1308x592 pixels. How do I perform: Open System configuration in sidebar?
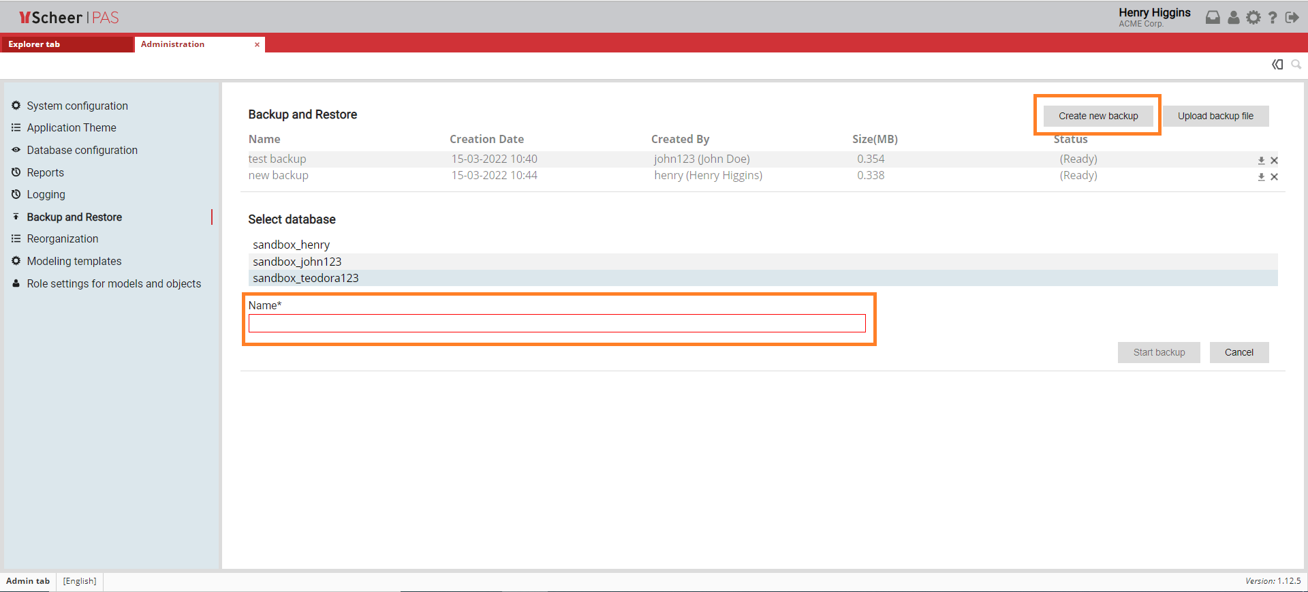coord(77,106)
